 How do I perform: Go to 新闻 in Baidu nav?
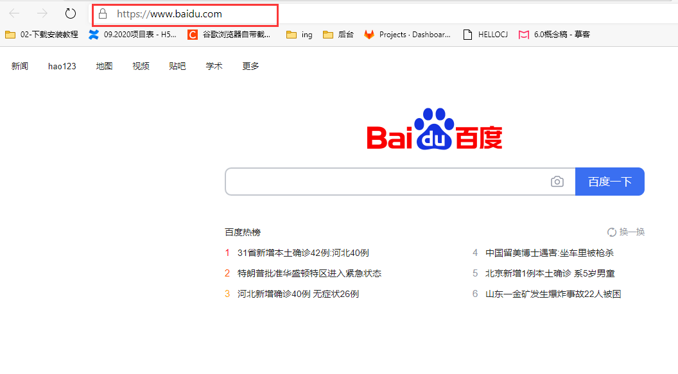(20, 66)
